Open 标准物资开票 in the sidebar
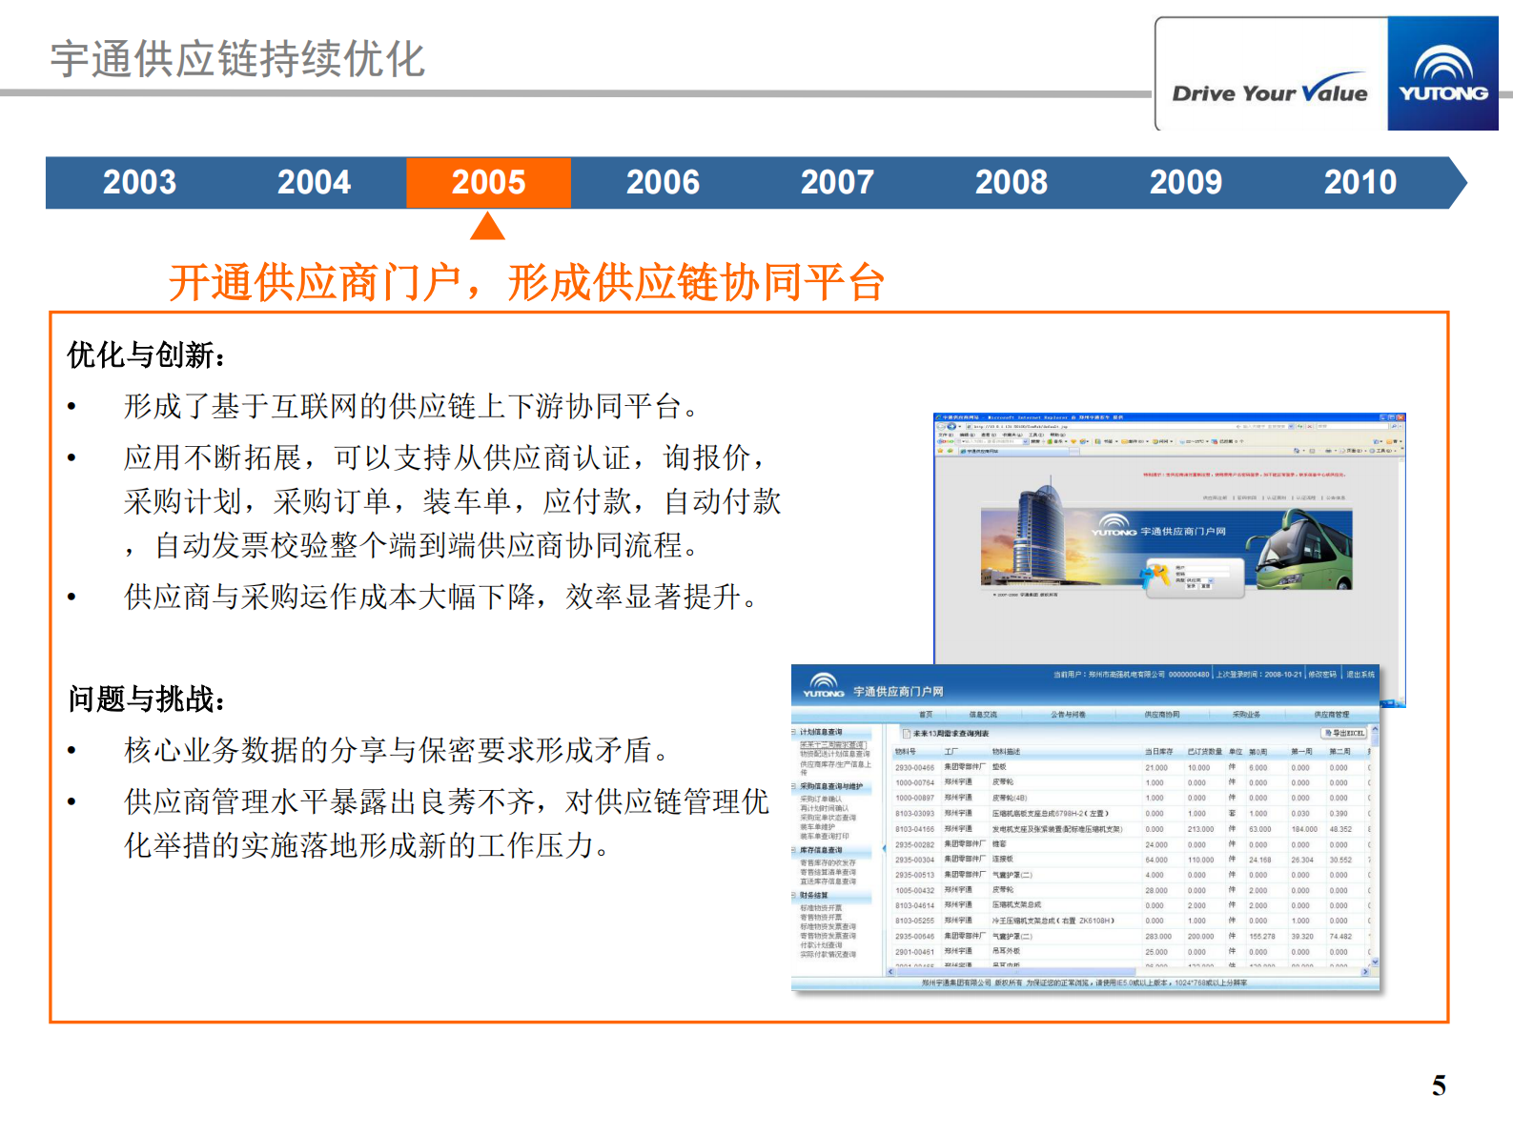Image resolution: width=1513 pixels, height=1134 pixels. click(821, 908)
